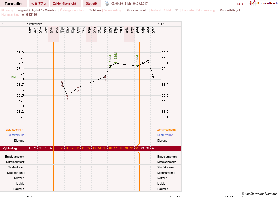Click the left '>' expander above chart

pos(2,23)
